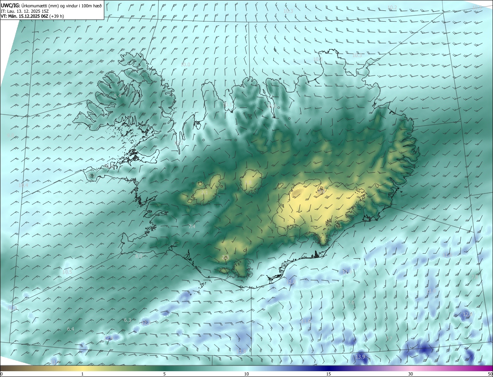Screen dimensions: 493x377
Task: Click the "5" tick on the colour scale
Action: pyautogui.click(x=164, y=374)
